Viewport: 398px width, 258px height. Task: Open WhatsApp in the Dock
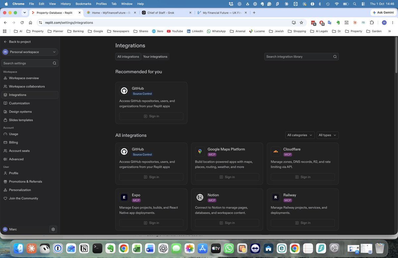click(x=229, y=248)
